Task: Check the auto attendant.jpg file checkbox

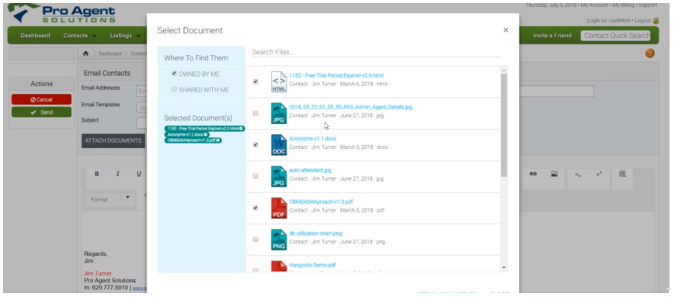Action: [256, 176]
